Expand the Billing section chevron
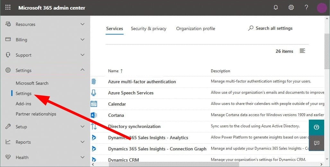Screen dimensions: 330x167 coord(82,39)
